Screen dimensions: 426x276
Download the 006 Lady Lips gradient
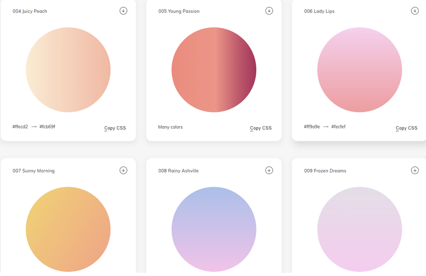coord(415,11)
